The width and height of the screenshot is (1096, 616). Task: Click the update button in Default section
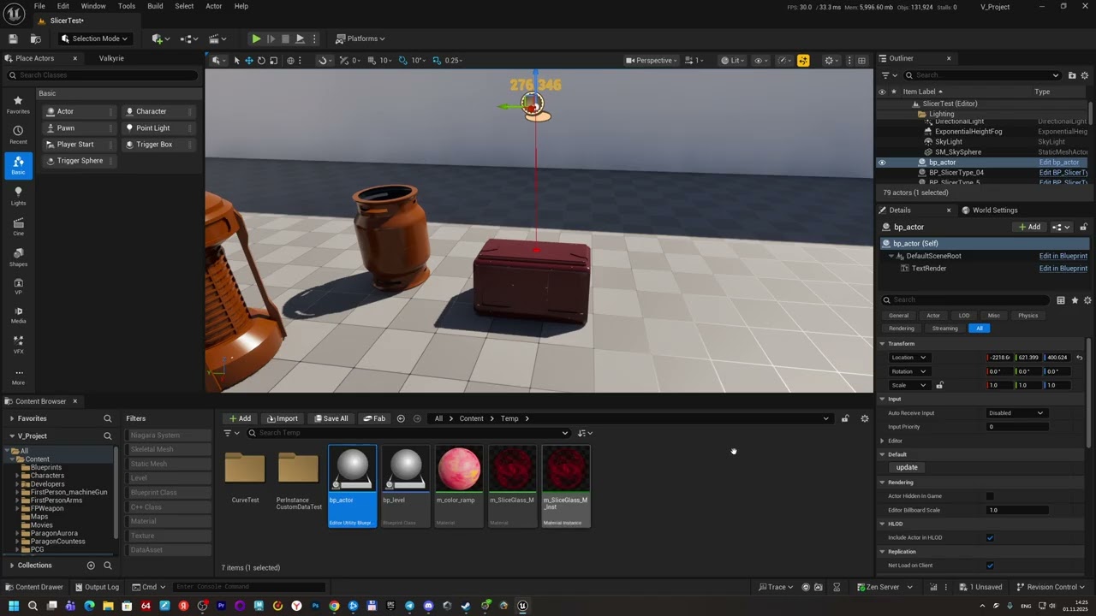pyautogui.click(x=907, y=468)
